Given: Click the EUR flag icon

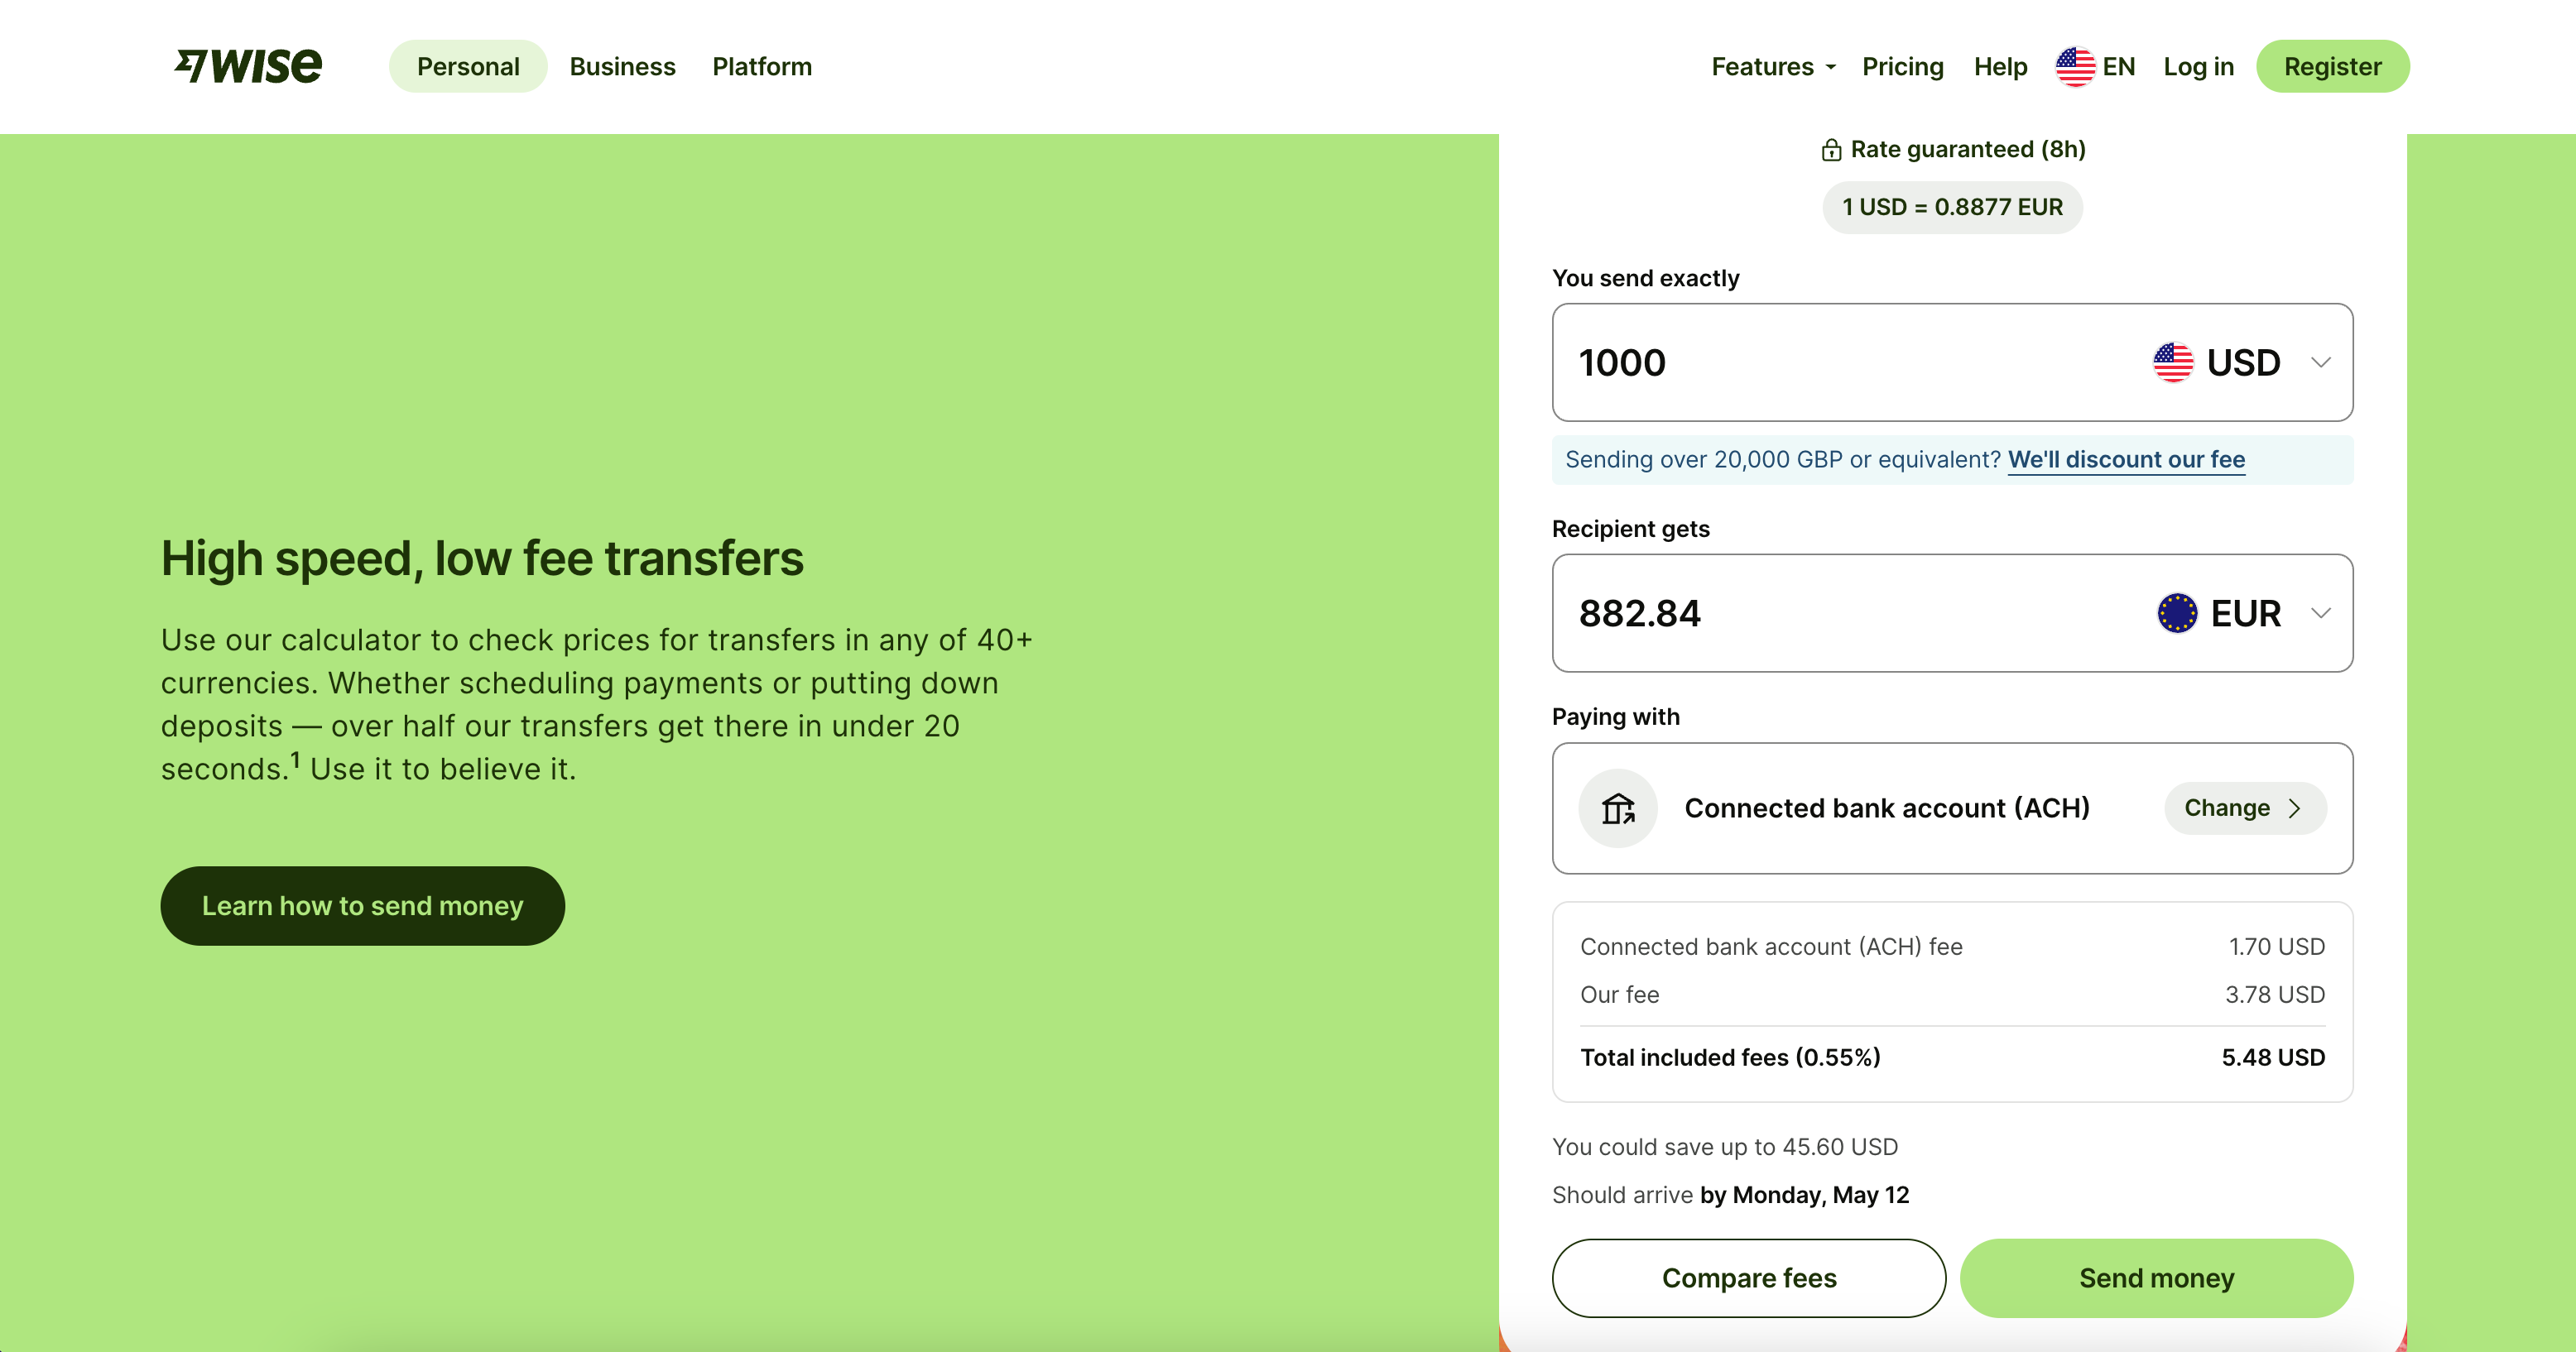Looking at the screenshot, I should [x=2176, y=614].
